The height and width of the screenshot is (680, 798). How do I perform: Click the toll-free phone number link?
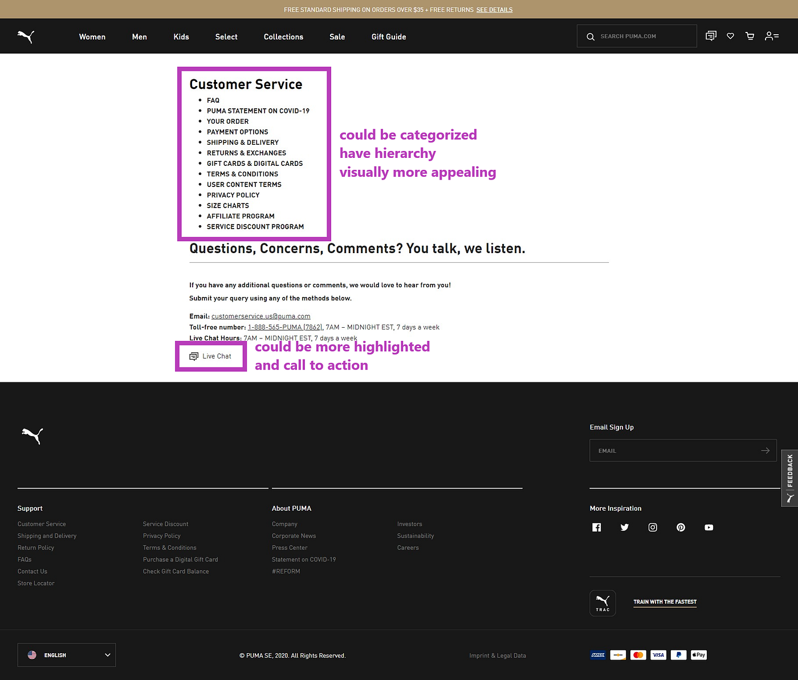pos(286,327)
